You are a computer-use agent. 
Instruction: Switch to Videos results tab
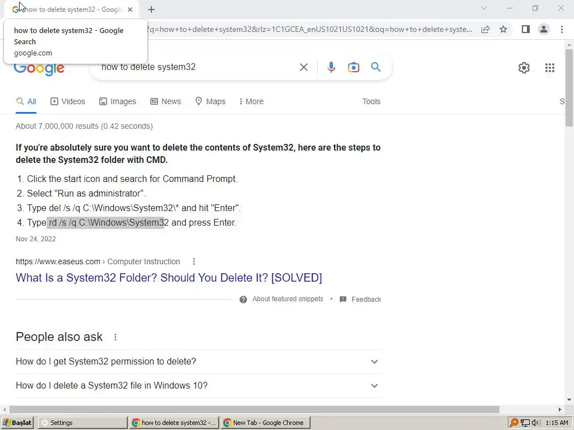coord(68,101)
